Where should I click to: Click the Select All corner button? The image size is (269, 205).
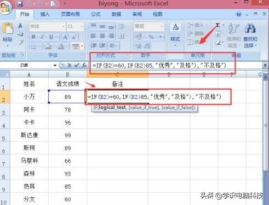click(x=5, y=74)
